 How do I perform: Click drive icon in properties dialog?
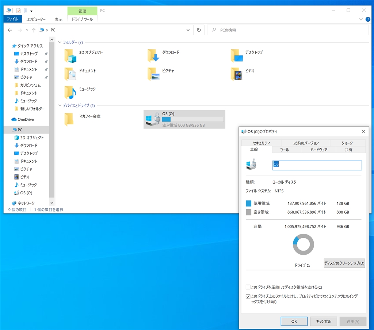(251, 164)
